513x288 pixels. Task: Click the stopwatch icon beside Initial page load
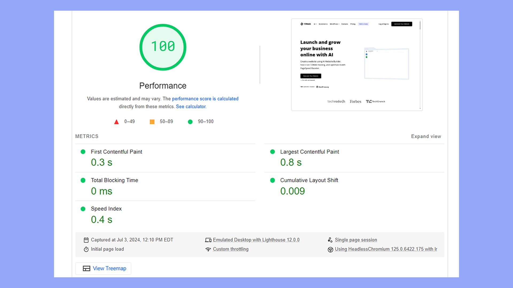click(x=86, y=249)
